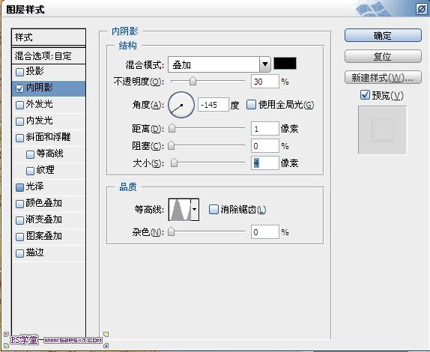Click the 阻塞 choke value field
This screenshot has width=430, height=352.
(265, 146)
